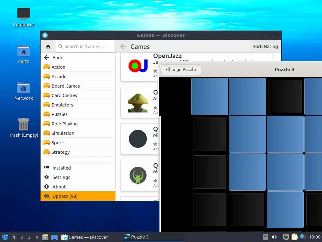Click the Update (98) entry
Screen dimensions: 322x242
(x=78, y=196)
